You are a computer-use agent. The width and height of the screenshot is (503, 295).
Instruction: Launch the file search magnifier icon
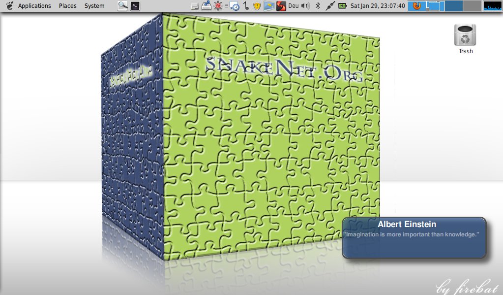point(122,6)
